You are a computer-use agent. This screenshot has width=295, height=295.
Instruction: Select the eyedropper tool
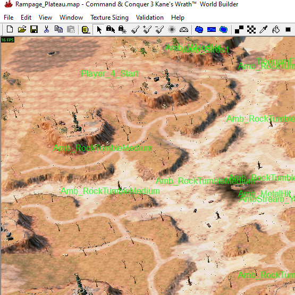(264, 30)
